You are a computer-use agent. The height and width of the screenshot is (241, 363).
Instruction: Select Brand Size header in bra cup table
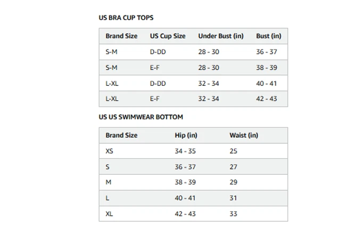(121, 36)
